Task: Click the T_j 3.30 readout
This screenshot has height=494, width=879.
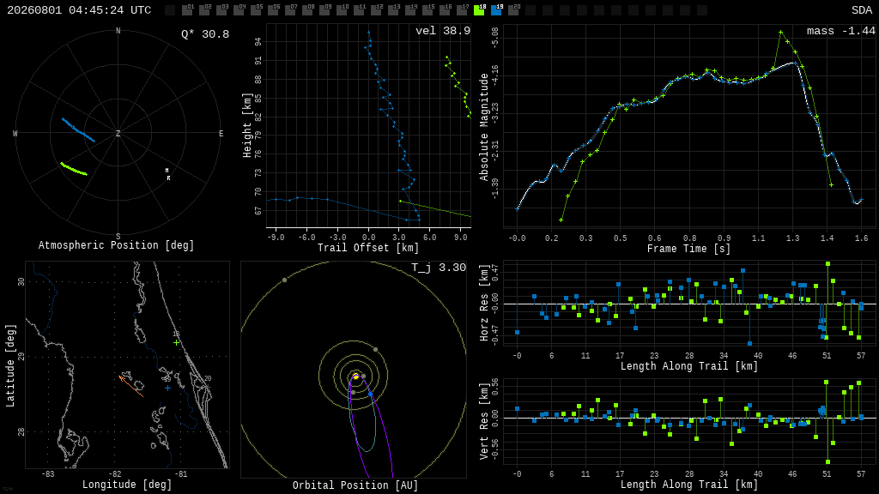Action: point(439,268)
